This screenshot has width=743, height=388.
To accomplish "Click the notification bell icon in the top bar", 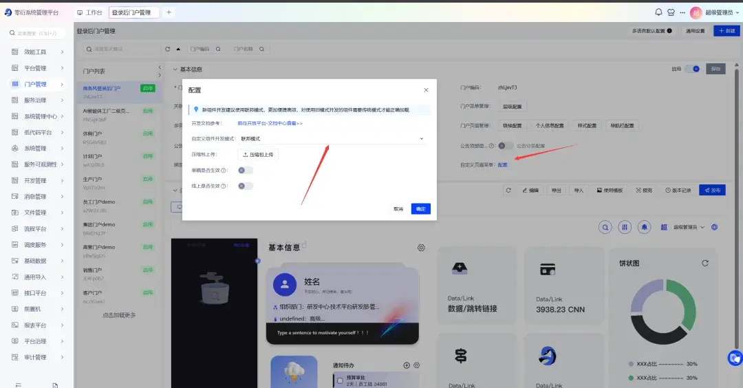I will [x=658, y=12].
